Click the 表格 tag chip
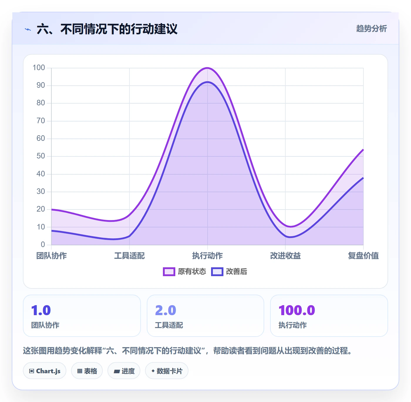 (x=87, y=371)
